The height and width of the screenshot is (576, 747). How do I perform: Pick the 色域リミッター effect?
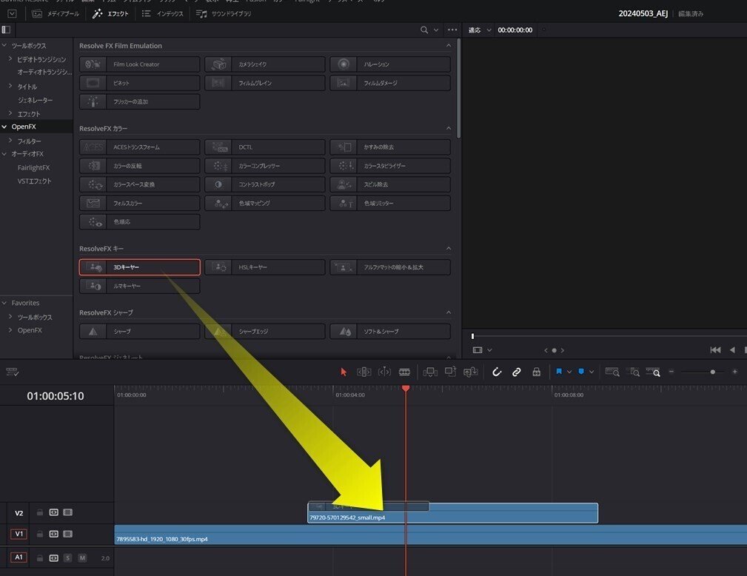coord(390,204)
